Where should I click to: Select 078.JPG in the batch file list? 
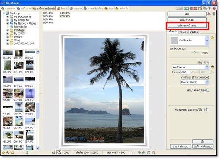pos(65,16)
